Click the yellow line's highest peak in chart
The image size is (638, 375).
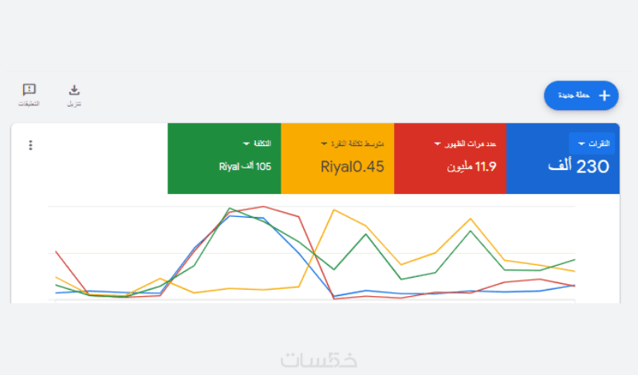click(x=334, y=210)
